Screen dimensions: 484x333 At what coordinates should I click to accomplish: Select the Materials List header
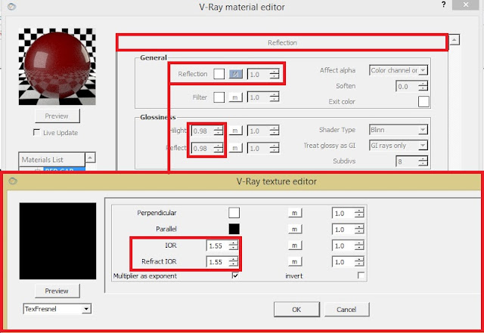point(52,160)
